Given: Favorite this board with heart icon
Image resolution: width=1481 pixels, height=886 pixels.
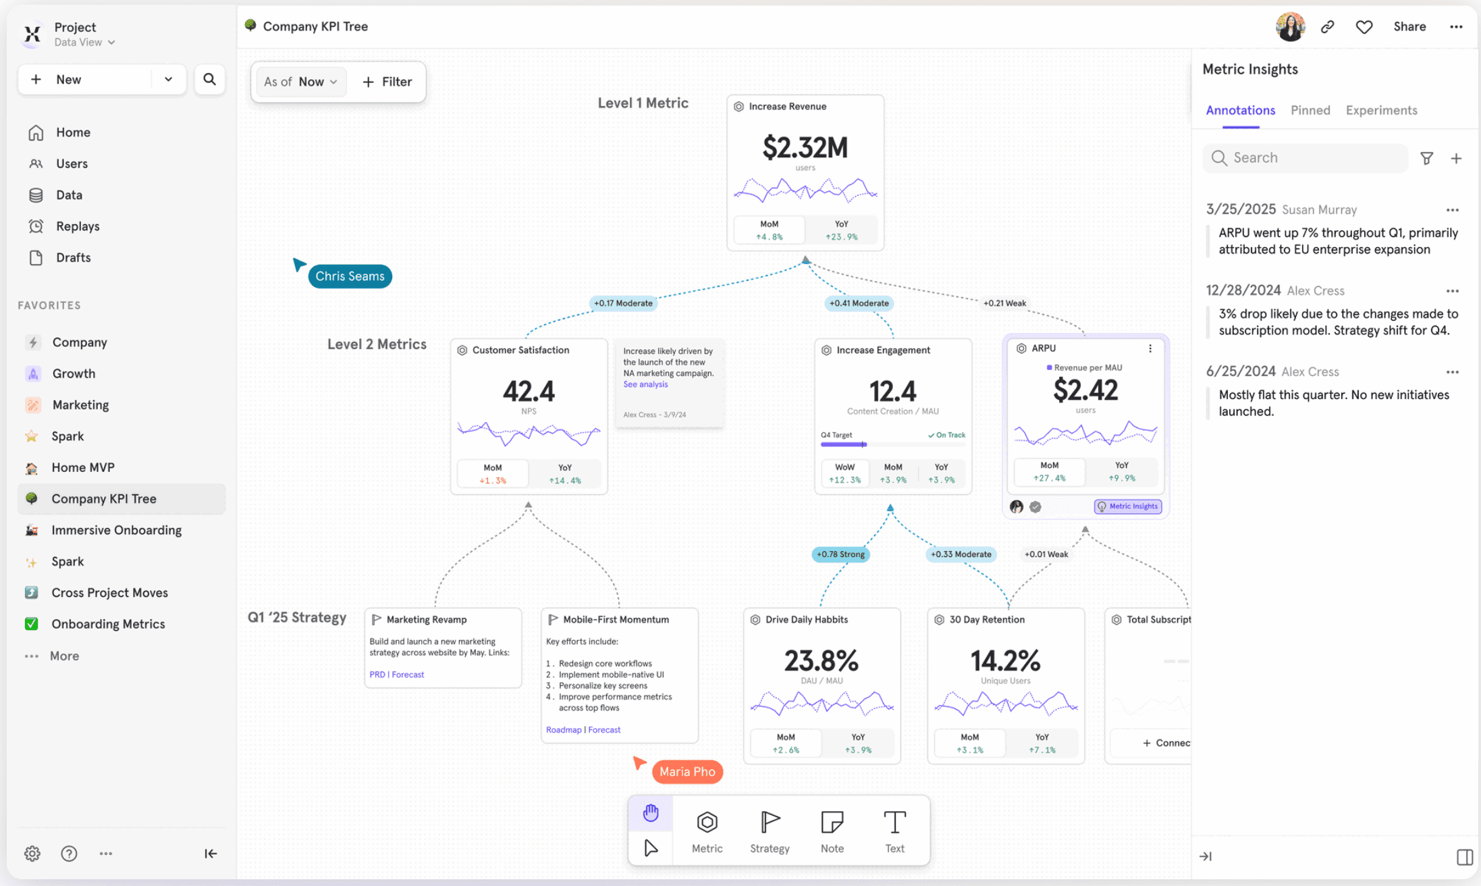Looking at the screenshot, I should tap(1364, 27).
